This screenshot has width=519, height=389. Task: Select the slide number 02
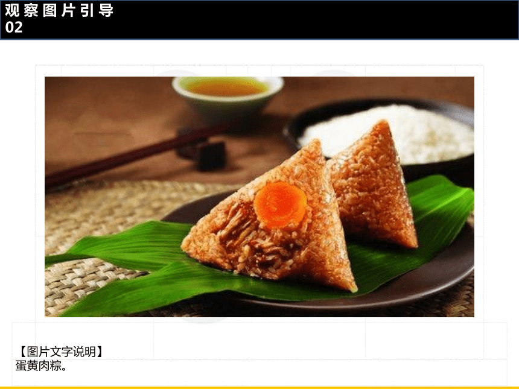click(x=14, y=28)
